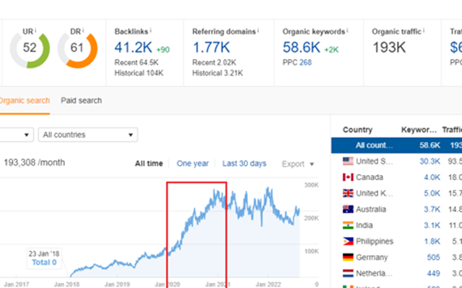Open the partially visible dropdown left of All countries
Viewport: 462px width, 288px height.
17,135
